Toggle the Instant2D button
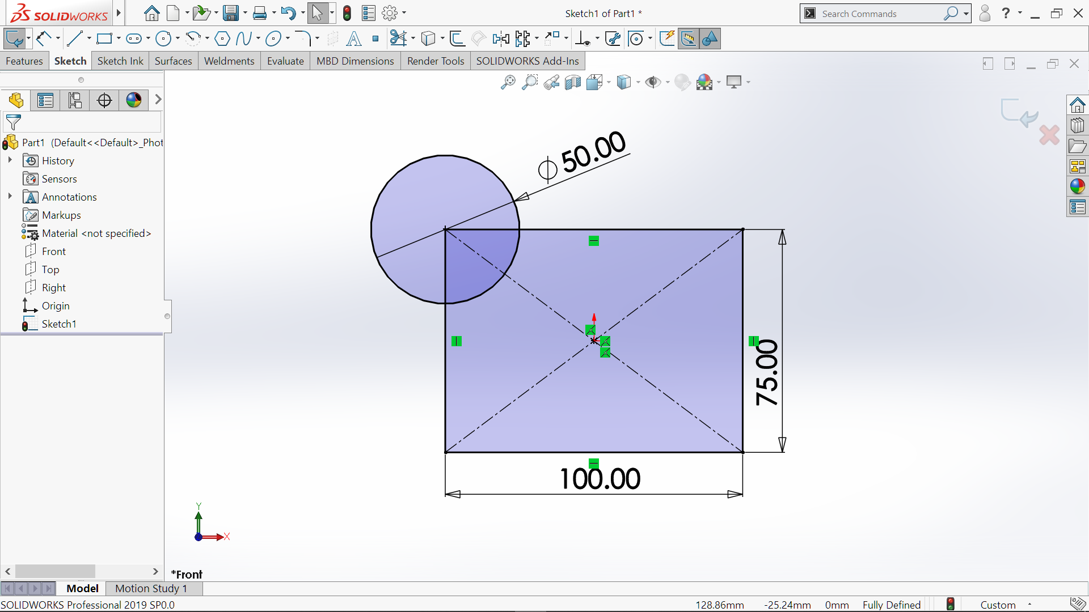This screenshot has height=612, width=1089. pos(689,39)
